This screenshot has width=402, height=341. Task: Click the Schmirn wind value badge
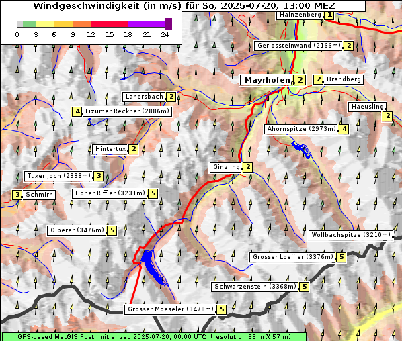(17, 195)
